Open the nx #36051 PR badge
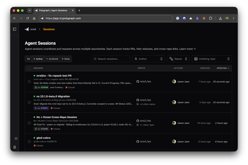Screen dimensions: 248x165 (x=42, y=108)
